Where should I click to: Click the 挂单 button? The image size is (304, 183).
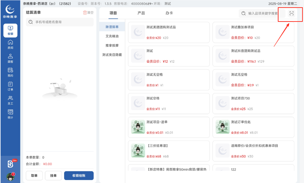coord(53,175)
